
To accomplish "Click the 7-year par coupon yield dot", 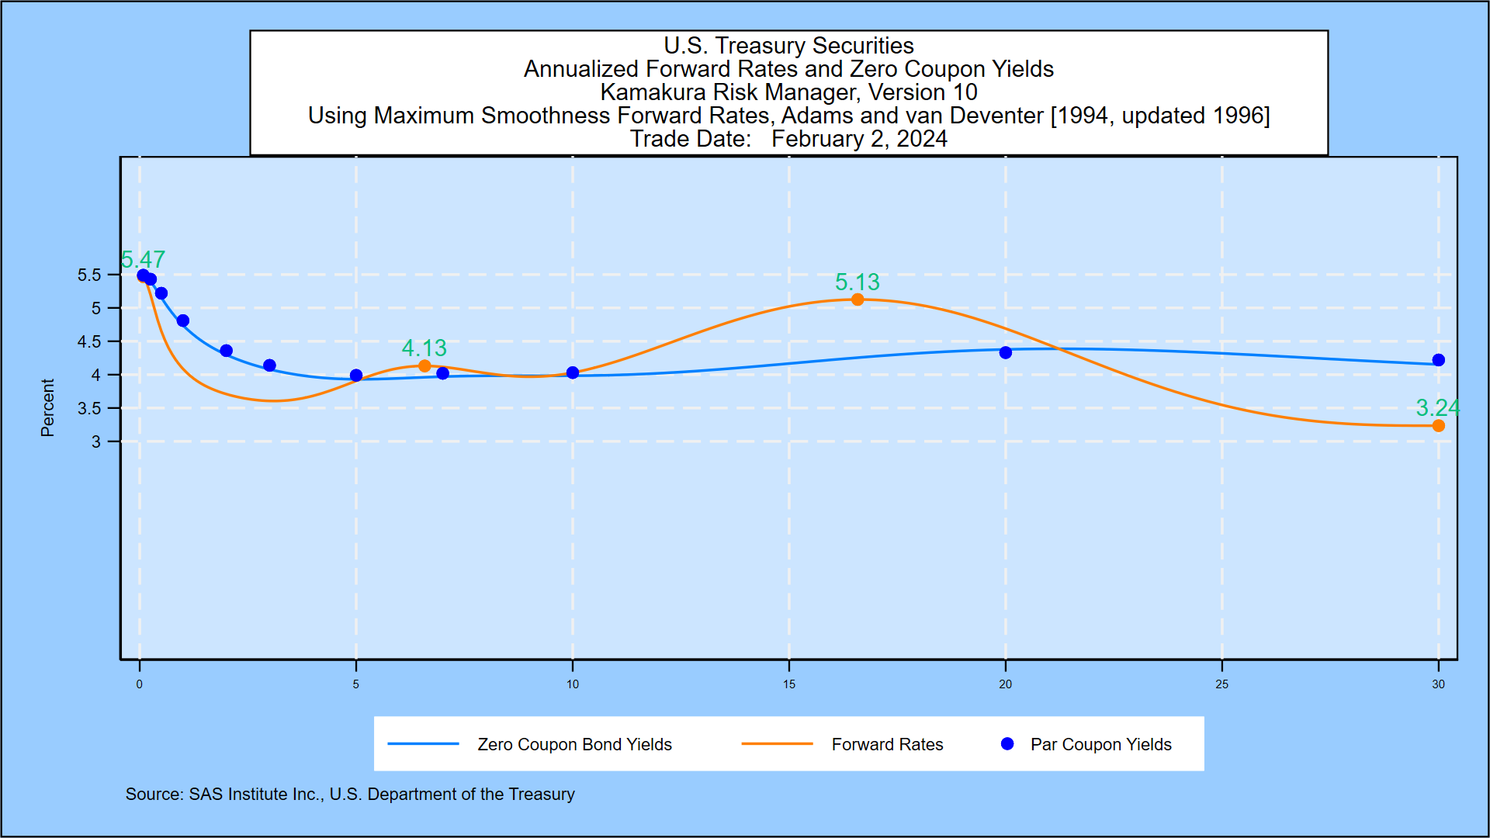I will tap(443, 374).
